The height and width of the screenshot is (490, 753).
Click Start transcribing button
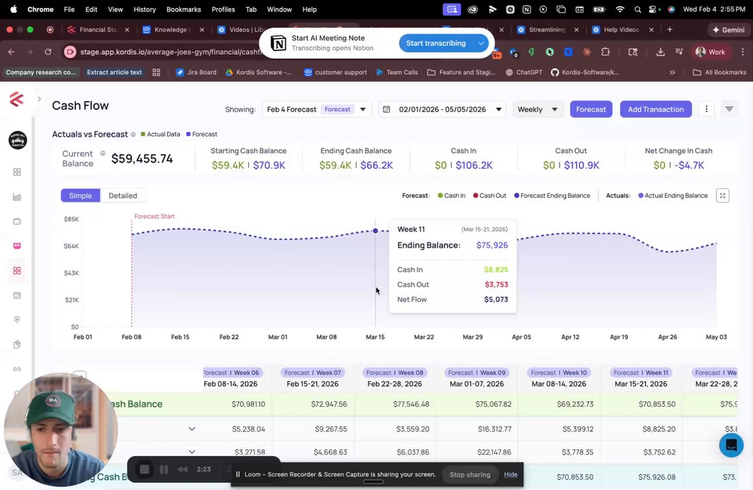tap(436, 44)
